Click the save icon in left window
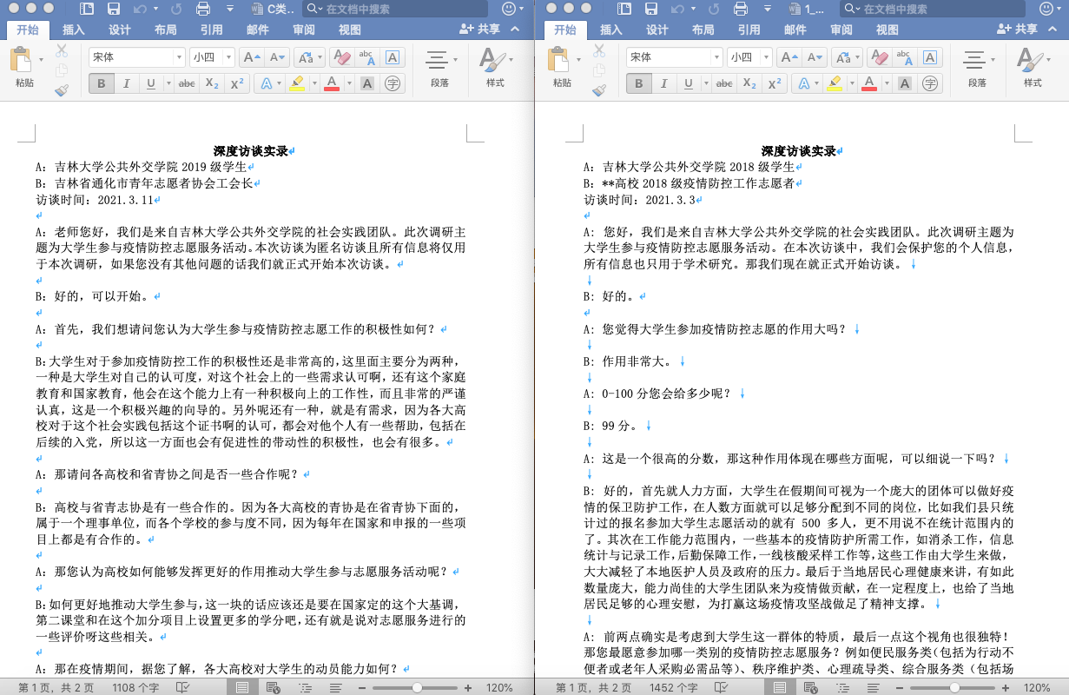Viewport: 1069px width, 695px height. [x=113, y=10]
